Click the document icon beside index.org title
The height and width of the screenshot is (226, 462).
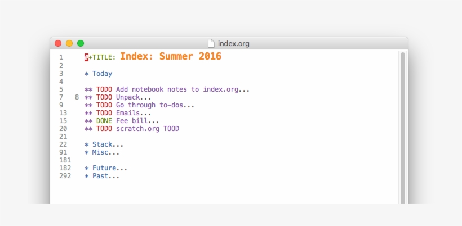point(211,43)
